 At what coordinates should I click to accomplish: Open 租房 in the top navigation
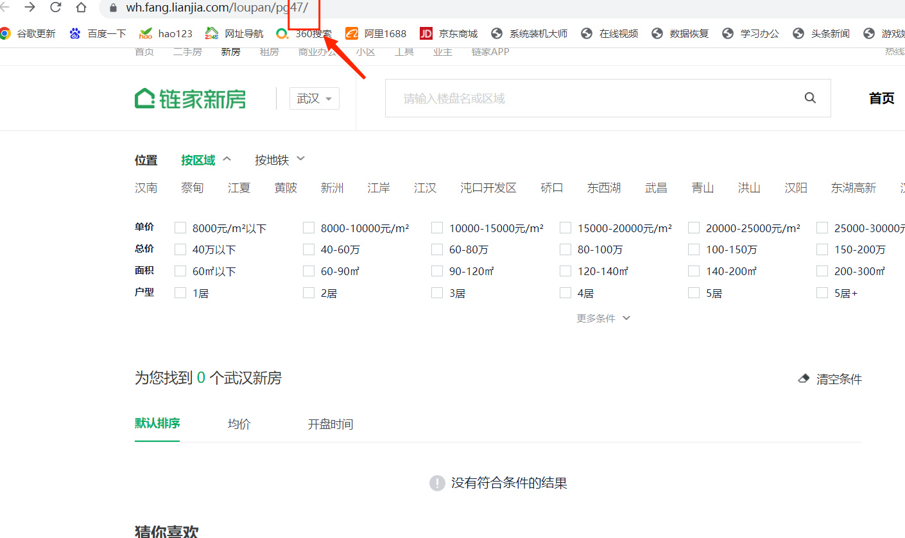click(x=270, y=52)
